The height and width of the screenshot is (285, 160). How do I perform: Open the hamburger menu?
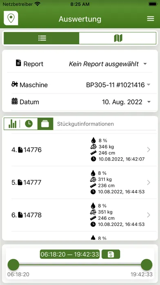pos(151,18)
